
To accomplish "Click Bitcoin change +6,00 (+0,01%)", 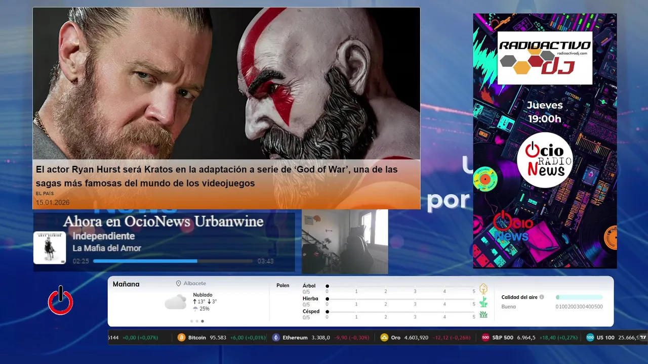I will click(x=248, y=338).
